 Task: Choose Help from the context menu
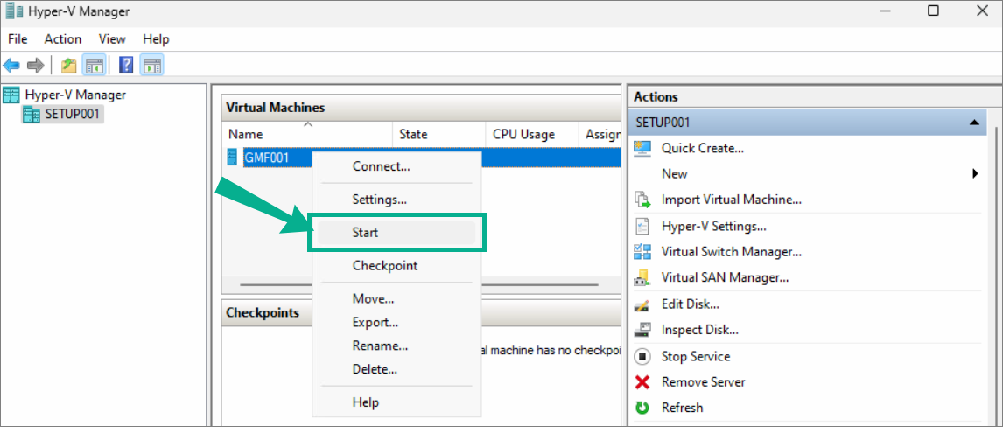396,402
